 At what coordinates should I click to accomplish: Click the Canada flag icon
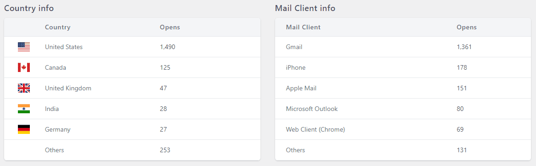click(x=24, y=67)
